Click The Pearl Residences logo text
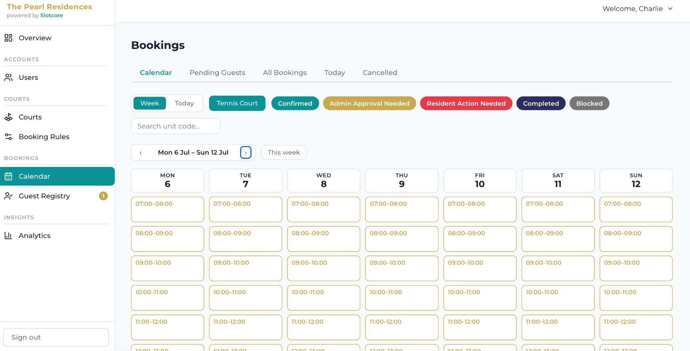 [x=49, y=7]
